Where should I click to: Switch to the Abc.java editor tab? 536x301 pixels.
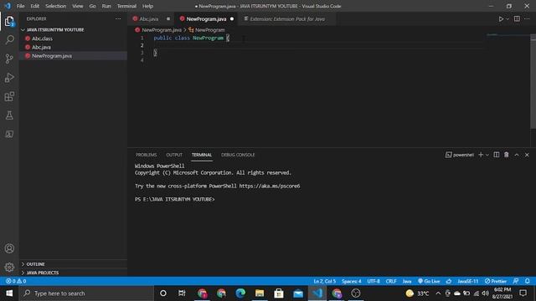149,19
